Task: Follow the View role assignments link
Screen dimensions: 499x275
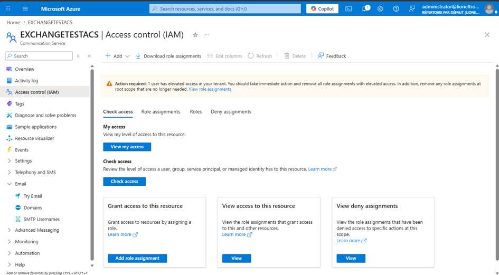Action: coord(210,89)
